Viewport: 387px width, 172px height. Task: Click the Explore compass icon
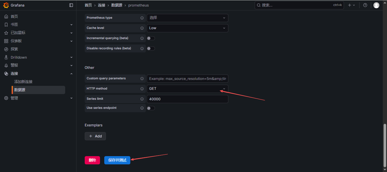tap(6, 49)
